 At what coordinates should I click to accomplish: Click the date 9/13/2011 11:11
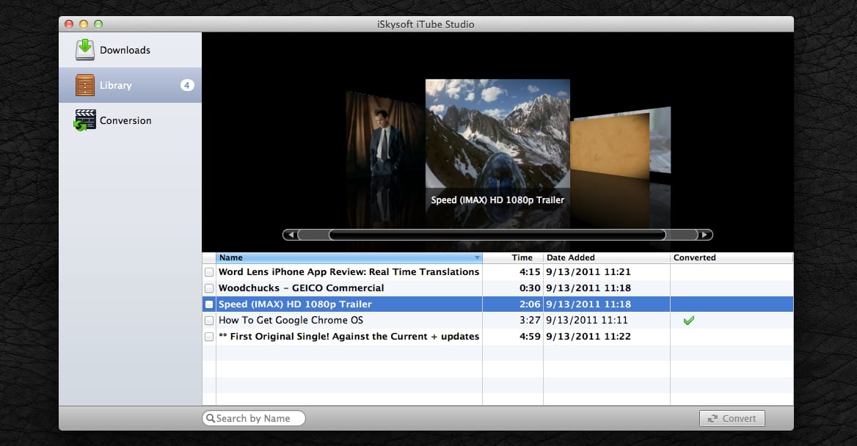pos(587,321)
